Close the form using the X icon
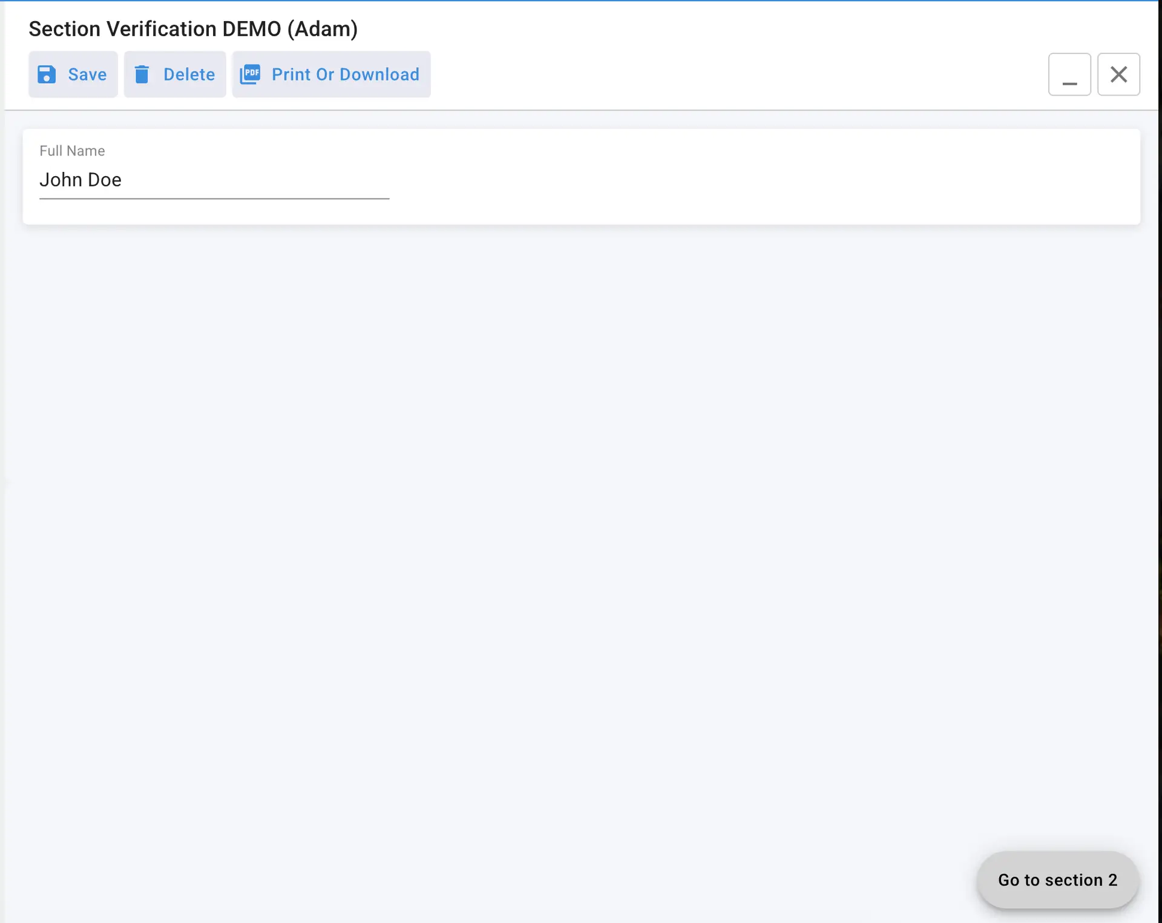 coord(1118,74)
